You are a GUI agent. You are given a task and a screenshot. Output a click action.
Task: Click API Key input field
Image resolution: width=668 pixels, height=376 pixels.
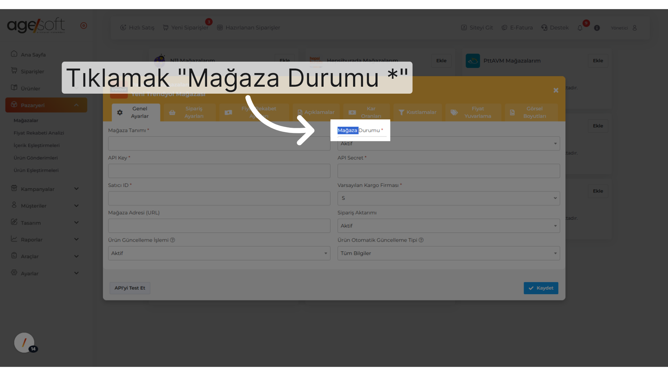pyautogui.click(x=219, y=171)
